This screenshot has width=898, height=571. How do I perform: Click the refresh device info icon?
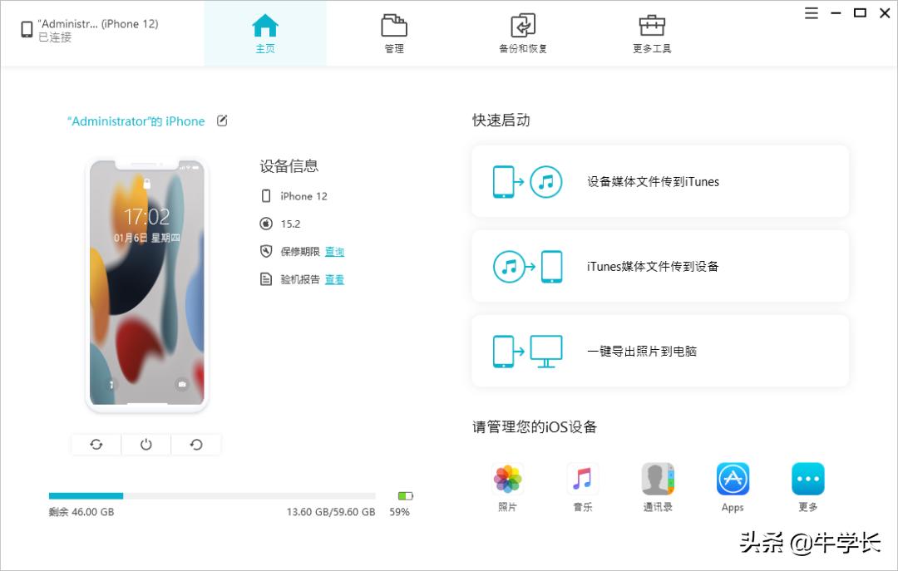[x=96, y=444]
